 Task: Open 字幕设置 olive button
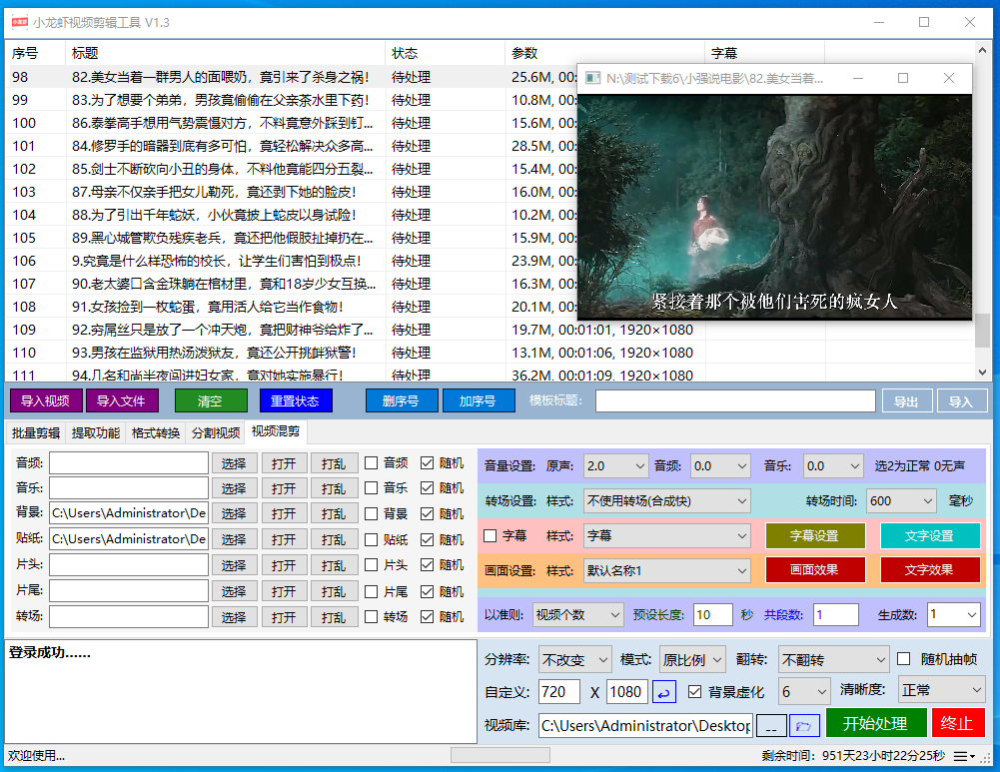point(814,536)
